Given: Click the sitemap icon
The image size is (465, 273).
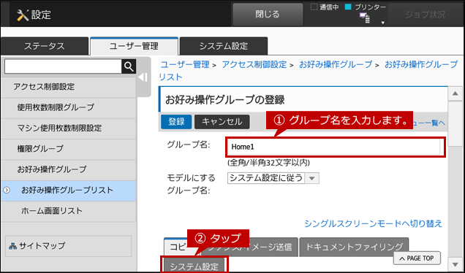Looking at the screenshot, I should click(x=12, y=246).
